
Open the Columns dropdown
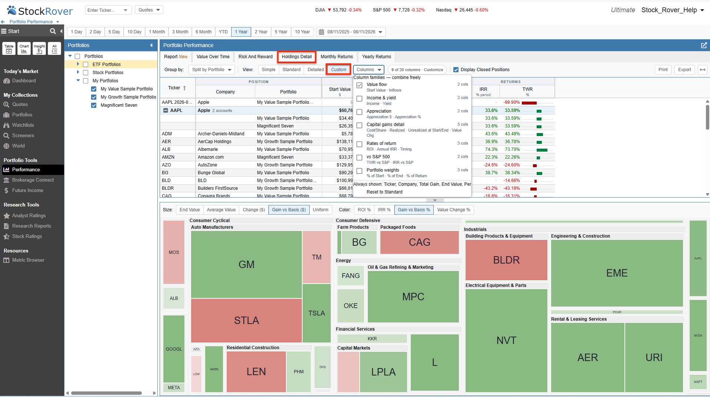369,70
